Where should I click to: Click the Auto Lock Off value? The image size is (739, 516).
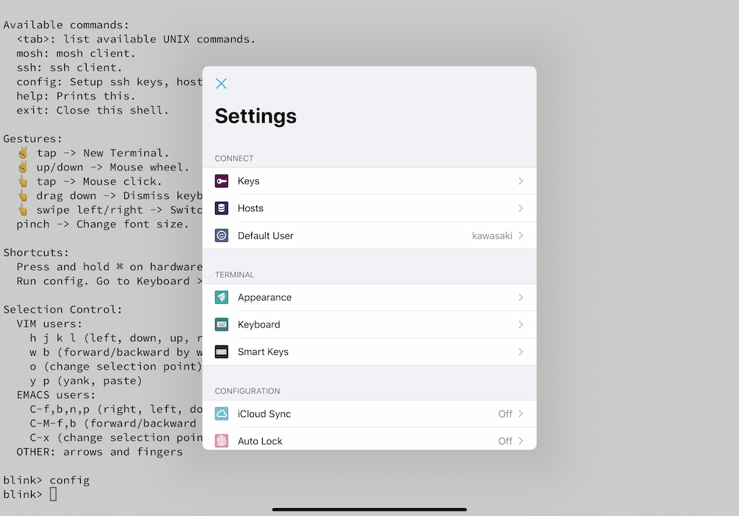[505, 441]
